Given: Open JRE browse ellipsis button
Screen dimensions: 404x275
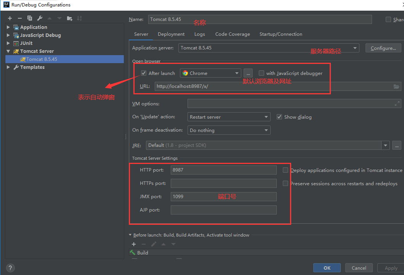Looking at the screenshot, I should [x=397, y=145].
